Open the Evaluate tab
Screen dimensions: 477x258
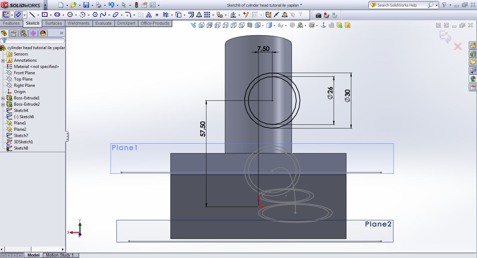(103, 23)
